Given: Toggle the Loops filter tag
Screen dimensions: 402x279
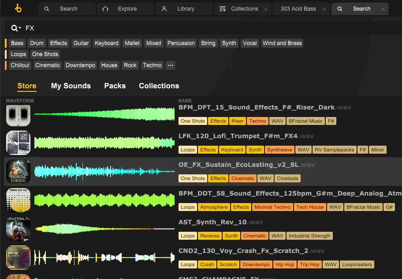Looking at the screenshot, I should 19,54.
